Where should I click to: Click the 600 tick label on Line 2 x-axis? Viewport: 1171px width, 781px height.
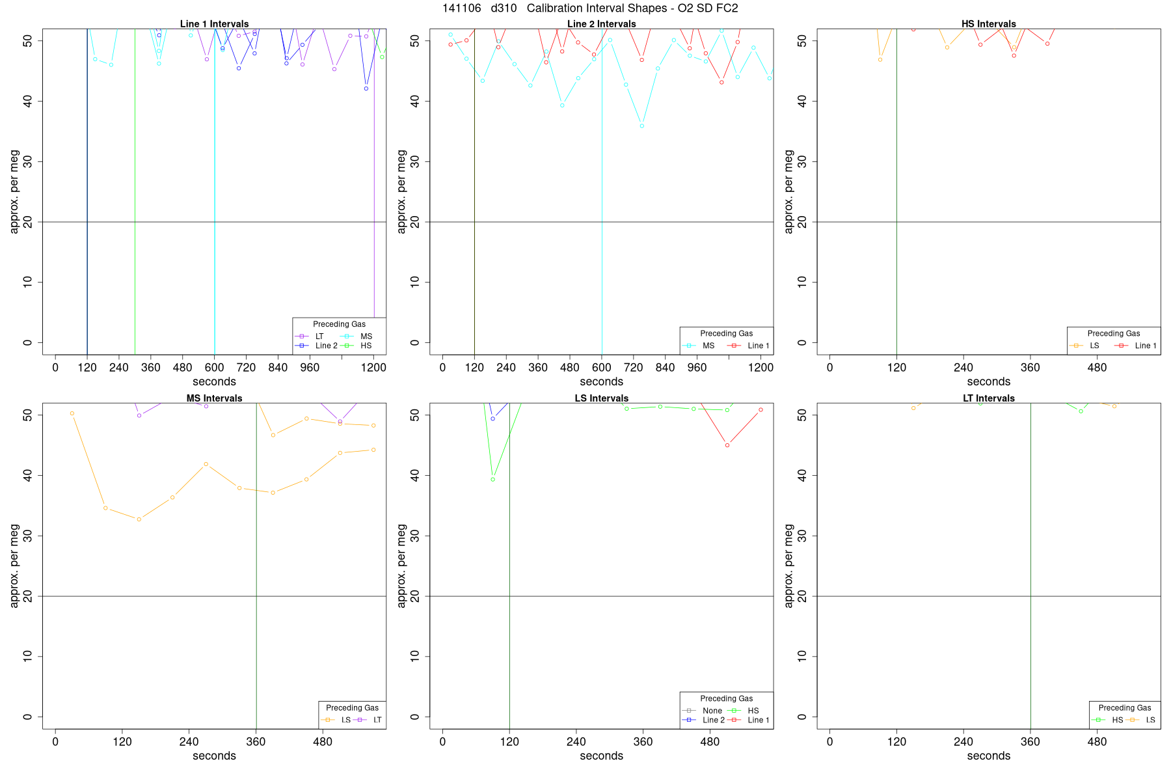pos(602,368)
